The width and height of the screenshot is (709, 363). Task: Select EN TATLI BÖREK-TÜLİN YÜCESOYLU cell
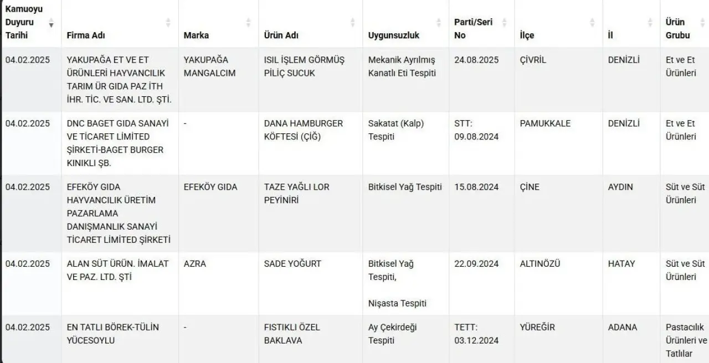click(120, 339)
